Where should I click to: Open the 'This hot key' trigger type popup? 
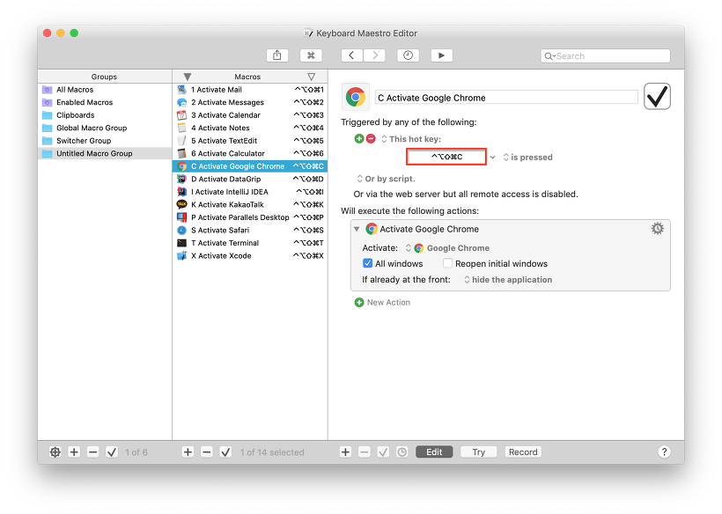pyautogui.click(x=411, y=139)
